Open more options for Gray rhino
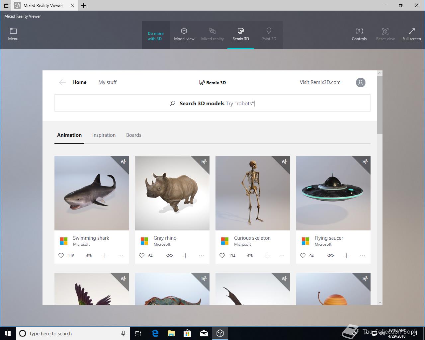425x340 pixels. 202,256
